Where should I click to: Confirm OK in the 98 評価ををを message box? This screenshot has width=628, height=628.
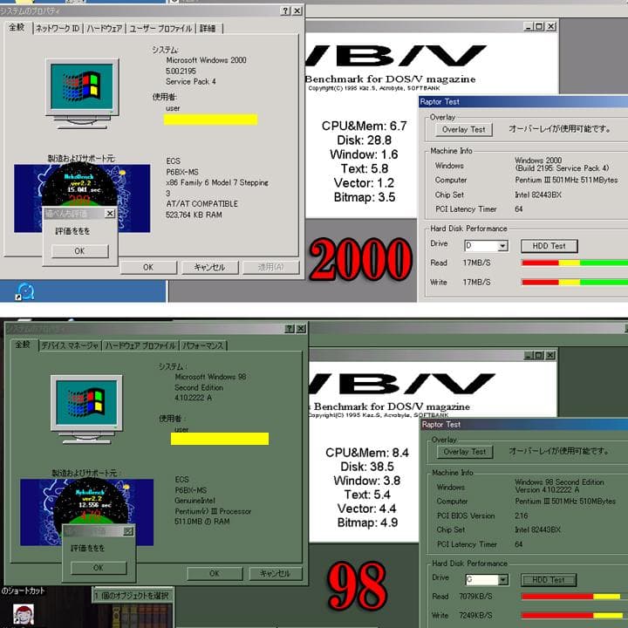pos(99,568)
